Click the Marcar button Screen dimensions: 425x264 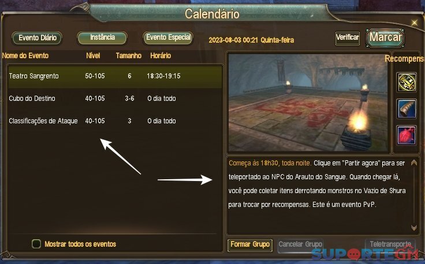tap(385, 37)
